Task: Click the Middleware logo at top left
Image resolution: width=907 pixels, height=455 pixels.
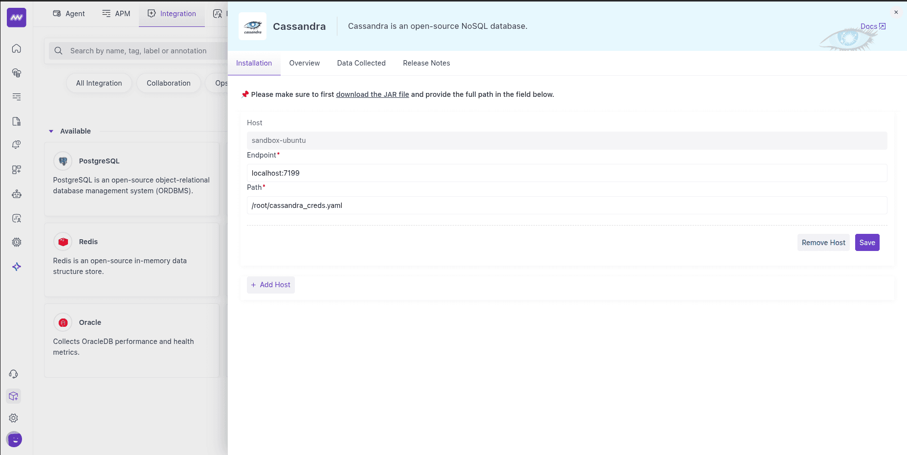Action: coord(17,18)
